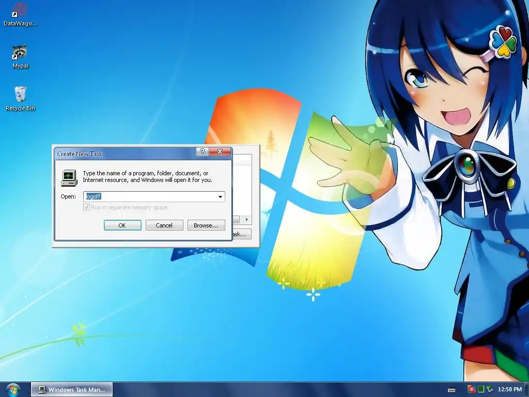The height and width of the screenshot is (397, 529).
Task: Click the Cancel button
Action: 164,225
